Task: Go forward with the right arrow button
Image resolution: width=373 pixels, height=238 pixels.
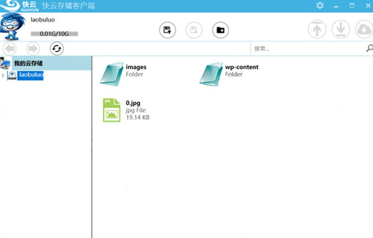Action: tap(33, 49)
